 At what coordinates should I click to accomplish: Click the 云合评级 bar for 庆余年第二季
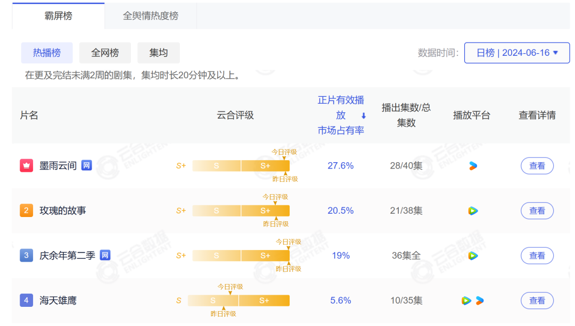(x=241, y=256)
